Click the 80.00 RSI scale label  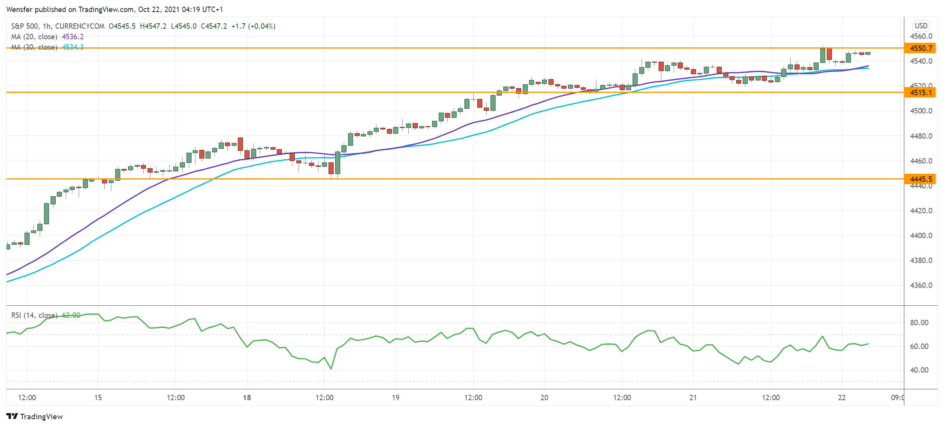point(919,322)
